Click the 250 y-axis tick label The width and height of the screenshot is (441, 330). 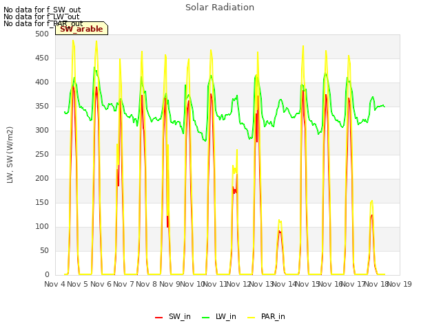(42, 154)
